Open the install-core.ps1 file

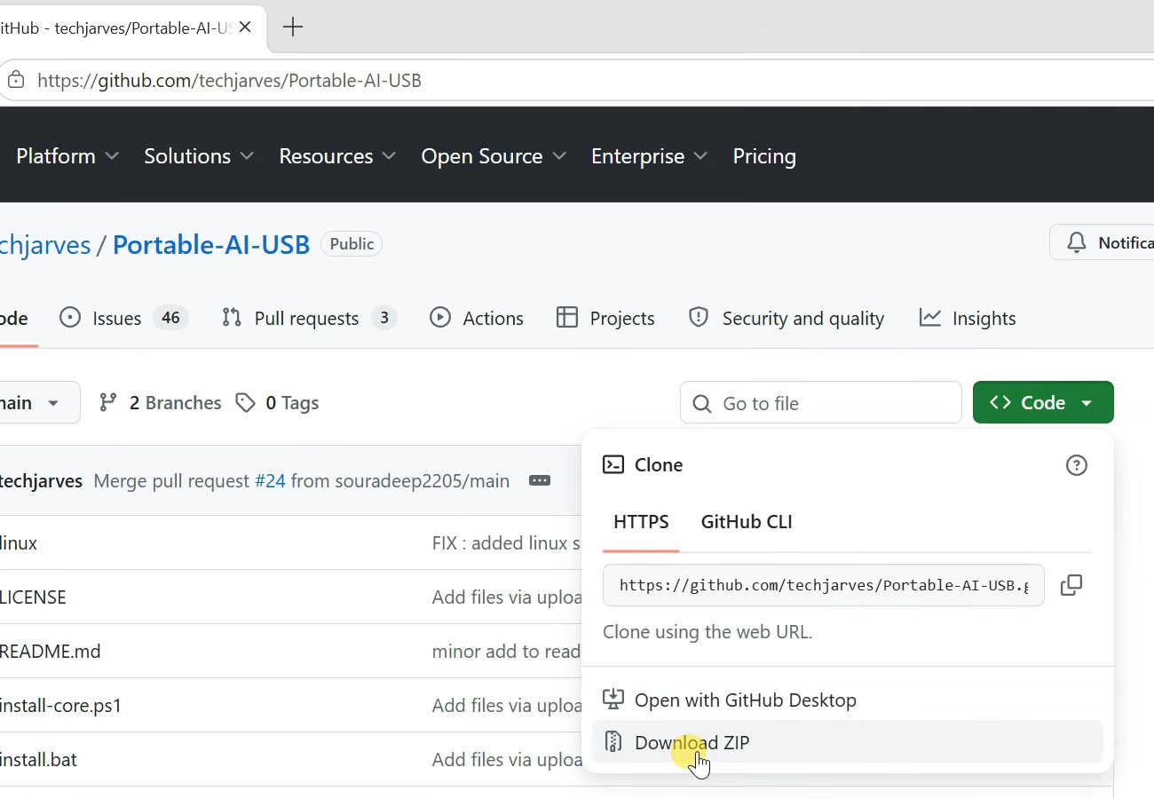(x=60, y=706)
